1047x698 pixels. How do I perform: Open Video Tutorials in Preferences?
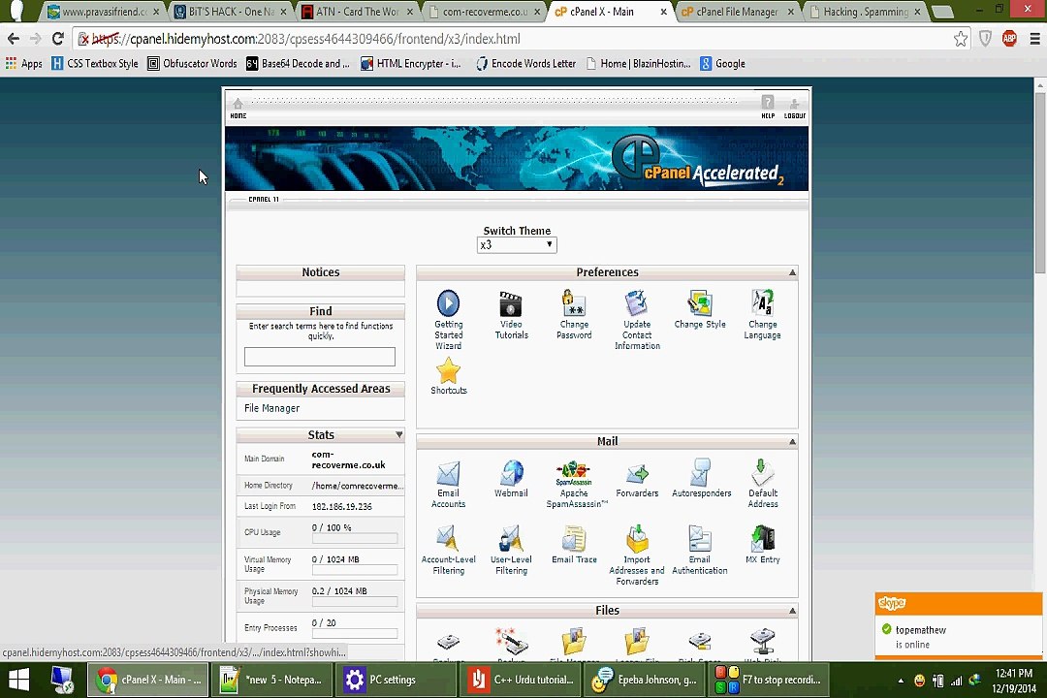(511, 303)
